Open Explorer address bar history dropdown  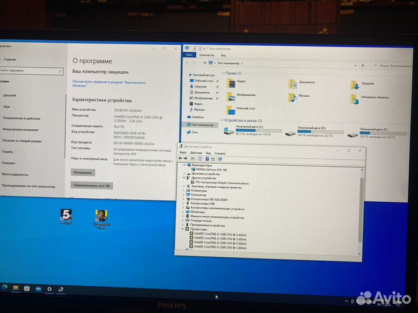pos(355,65)
